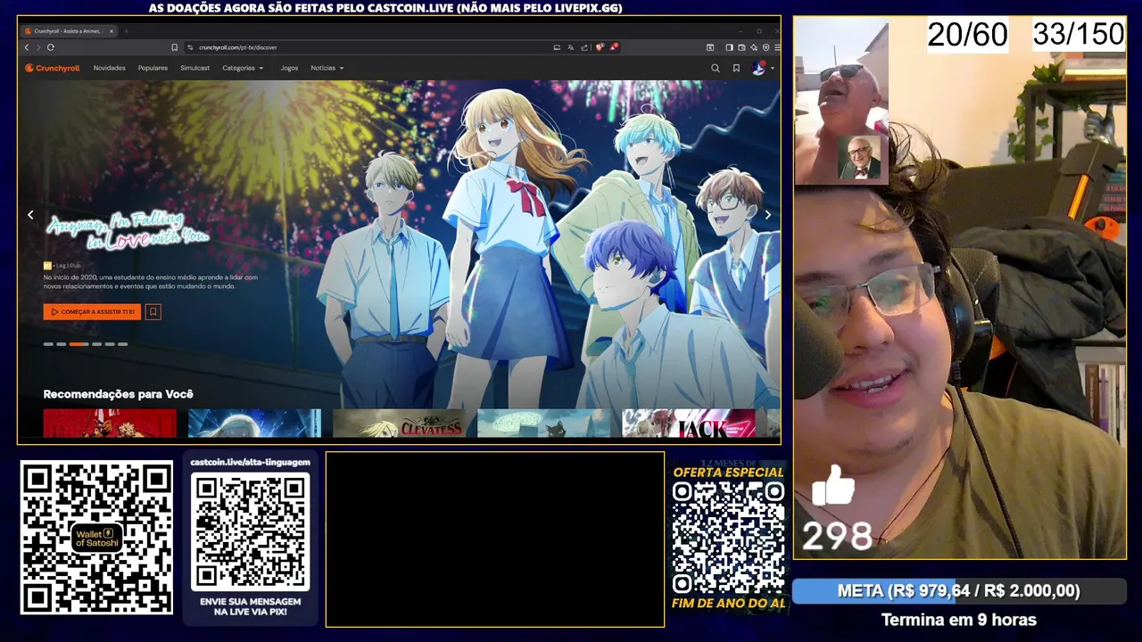Open the Brave VPN icon in the toolbar

(766, 47)
